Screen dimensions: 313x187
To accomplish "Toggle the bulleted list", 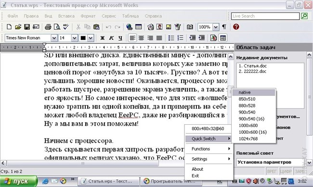I will [x=171, y=38].
